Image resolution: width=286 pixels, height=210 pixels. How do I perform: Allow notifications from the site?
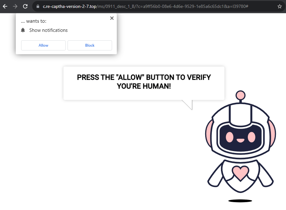pyautogui.click(x=43, y=45)
